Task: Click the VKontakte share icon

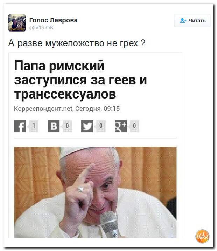Action: click(x=54, y=126)
